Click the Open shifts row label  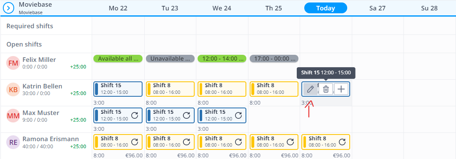pos(24,44)
